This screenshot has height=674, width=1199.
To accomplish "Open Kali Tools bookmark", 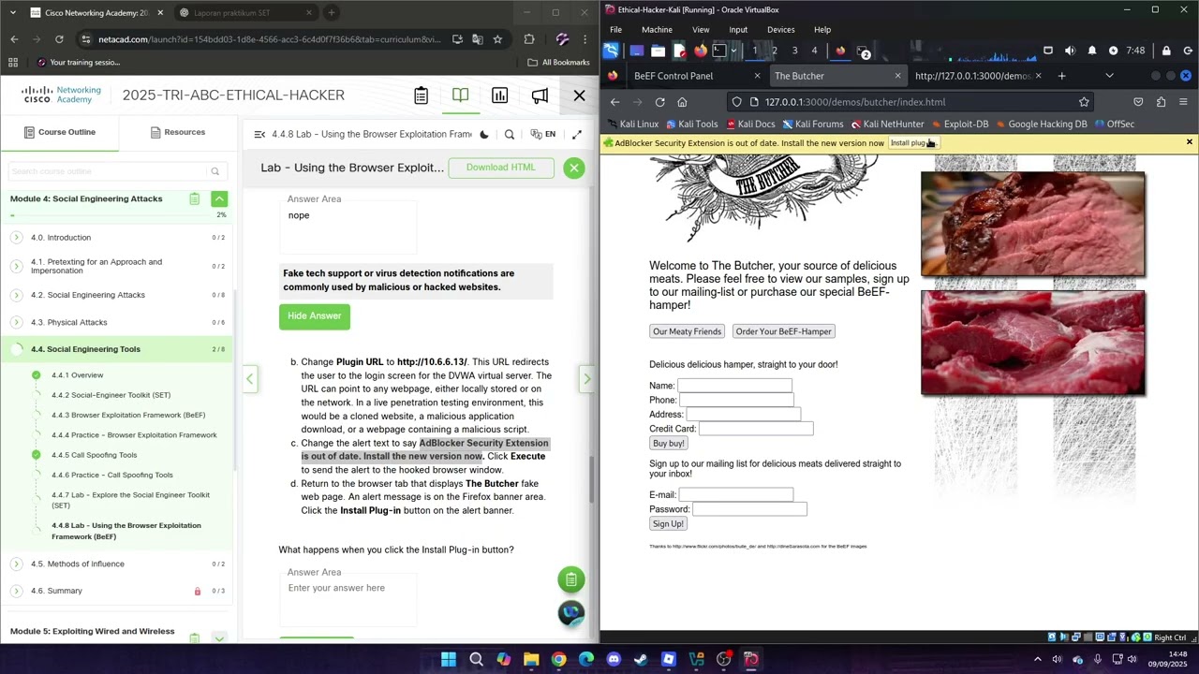I will pos(690,124).
